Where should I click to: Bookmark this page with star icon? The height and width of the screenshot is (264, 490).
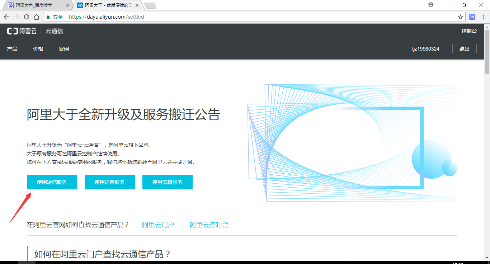[461, 17]
